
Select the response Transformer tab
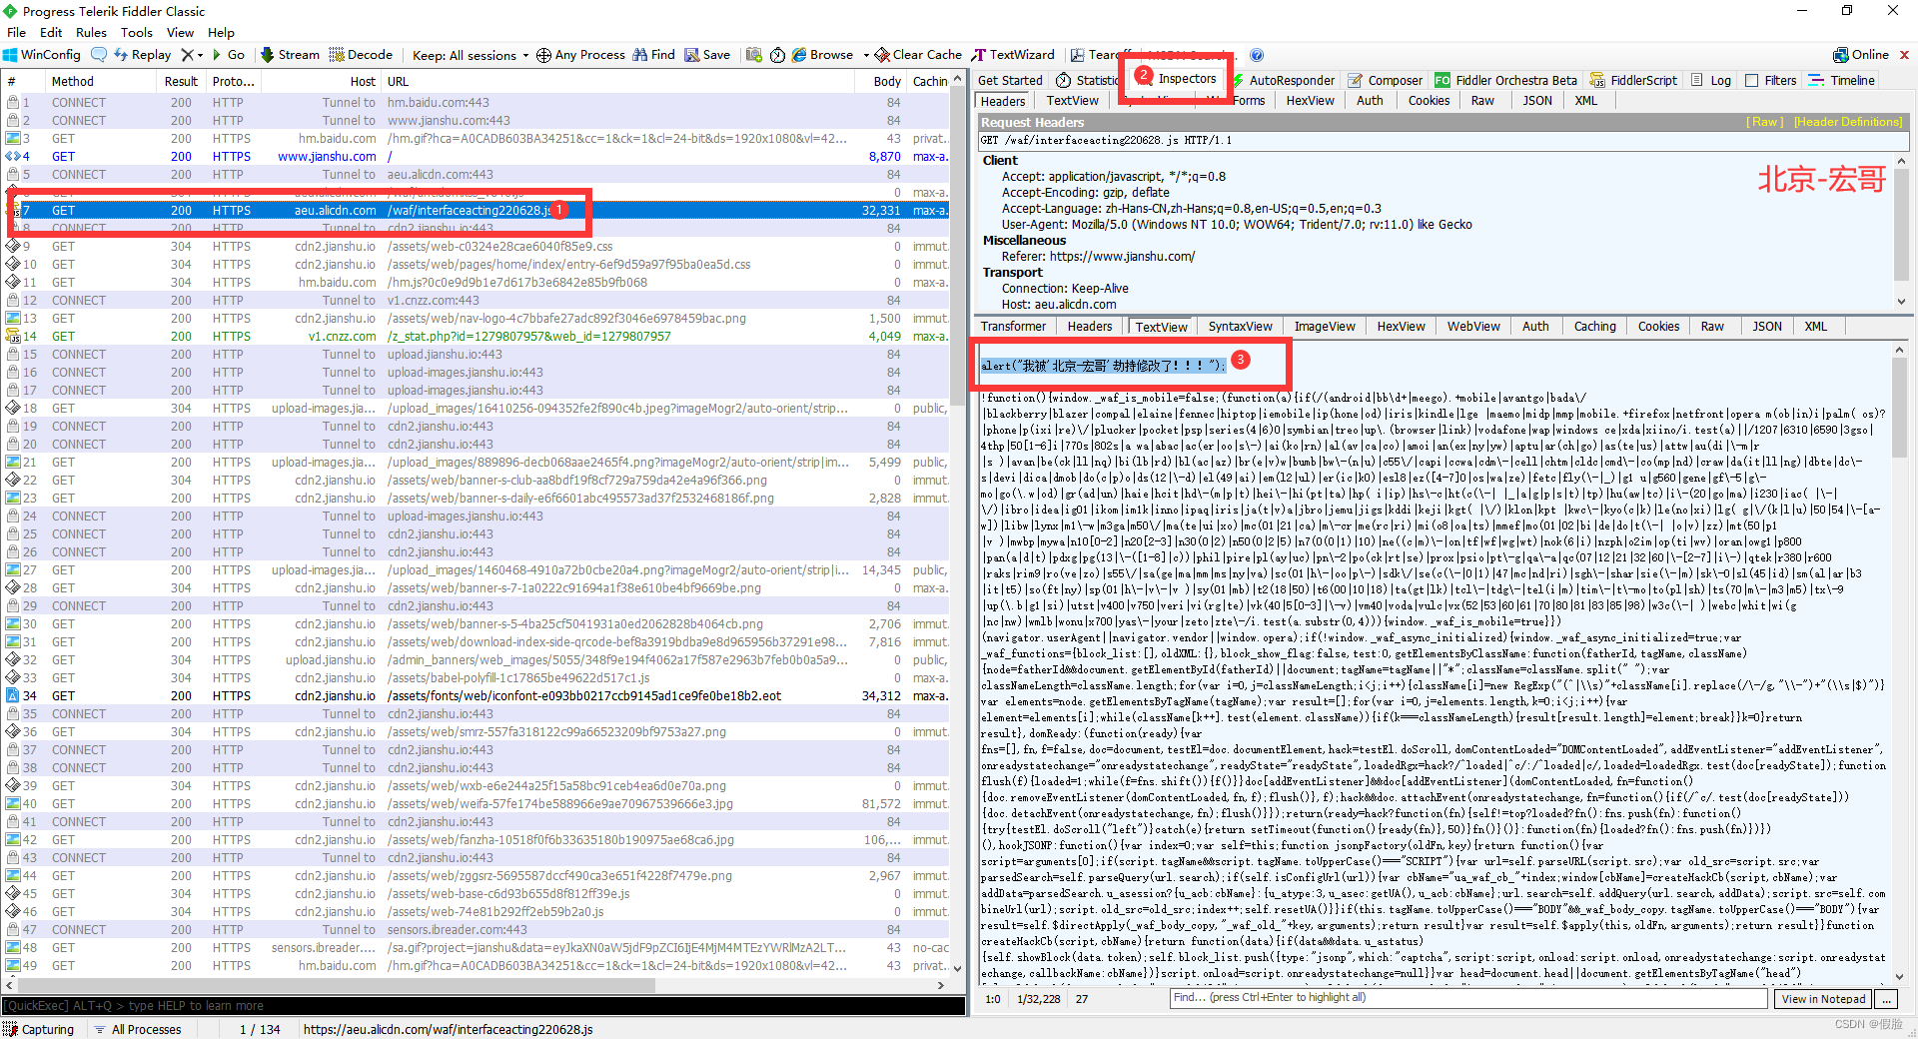1013,327
